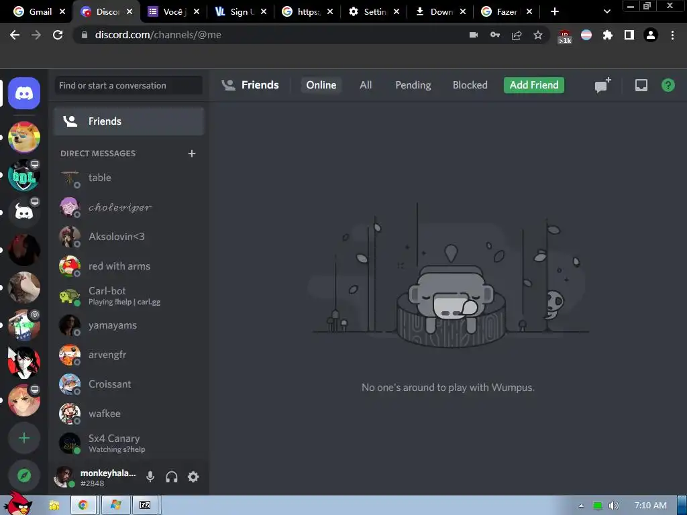
Task: Mute the microphone in user panel
Action: 150,477
